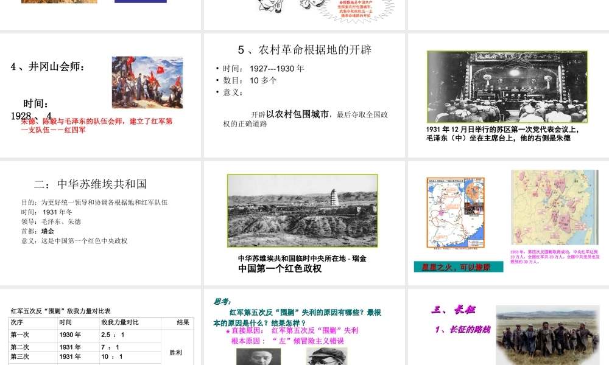Click line 时间: 1931 年冬
The height and width of the screenshot is (365, 609).
(47, 212)
